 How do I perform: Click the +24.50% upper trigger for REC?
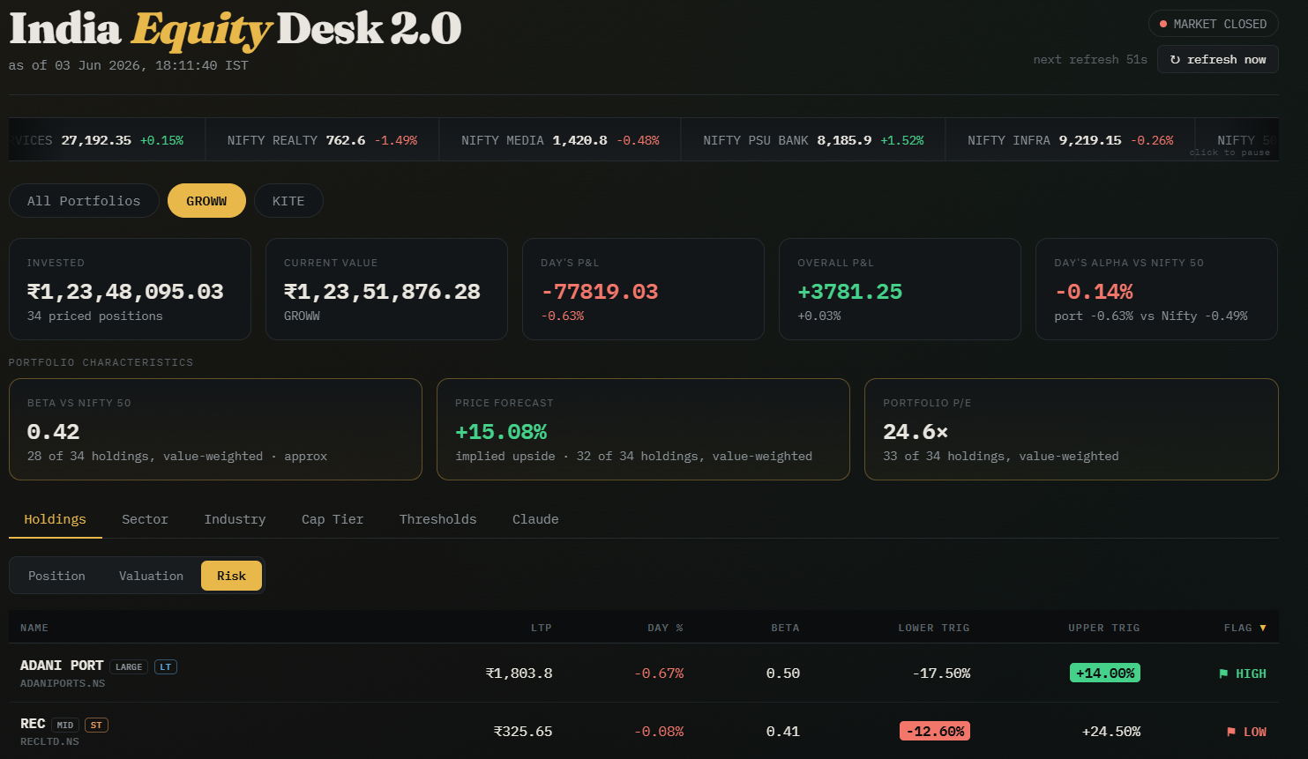[1111, 731]
